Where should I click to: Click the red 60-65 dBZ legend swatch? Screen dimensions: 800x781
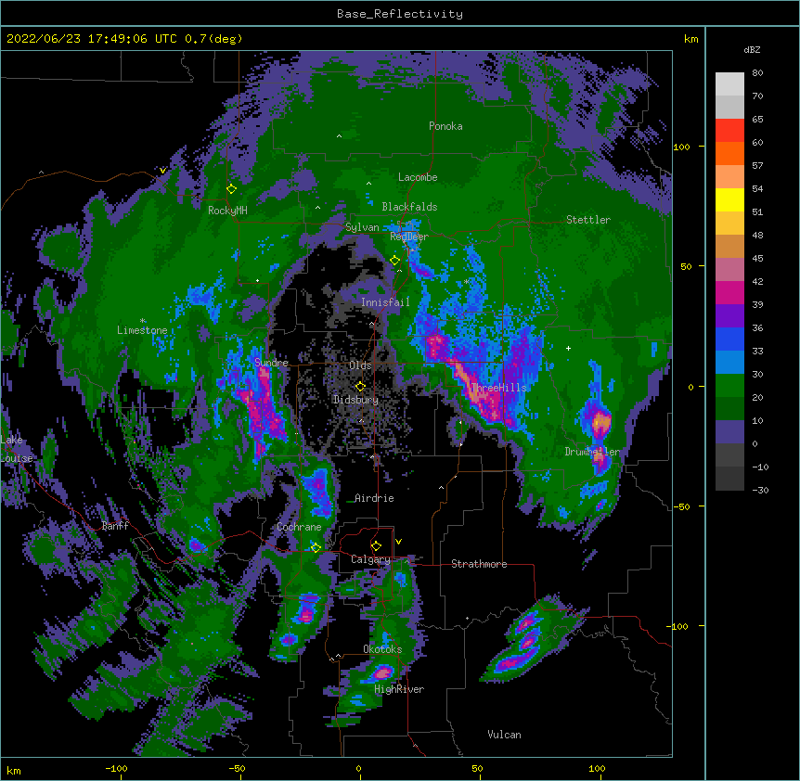click(729, 131)
